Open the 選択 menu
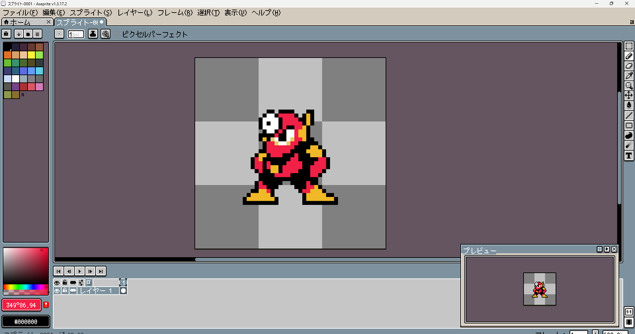The image size is (635, 334). pyautogui.click(x=208, y=13)
